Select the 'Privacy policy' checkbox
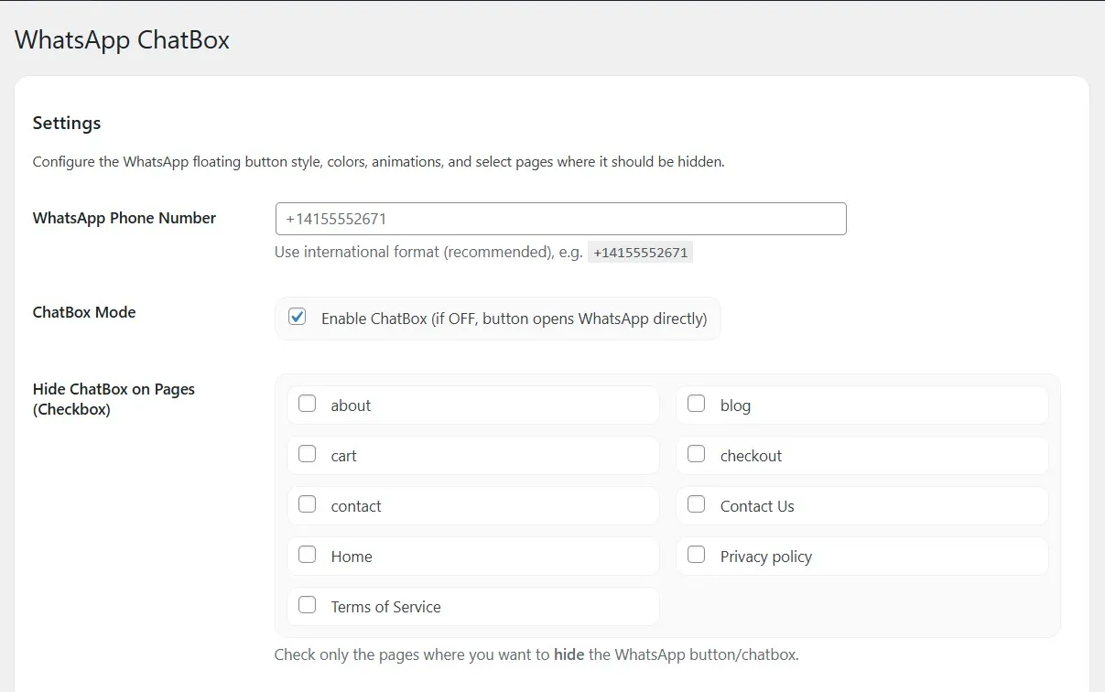This screenshot has height=692, width=1105. pyautogui.click(x=697, y=555)
